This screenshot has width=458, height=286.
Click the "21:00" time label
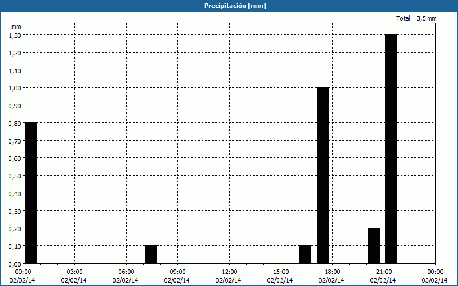pyautogui.click(x=384, y=272)
